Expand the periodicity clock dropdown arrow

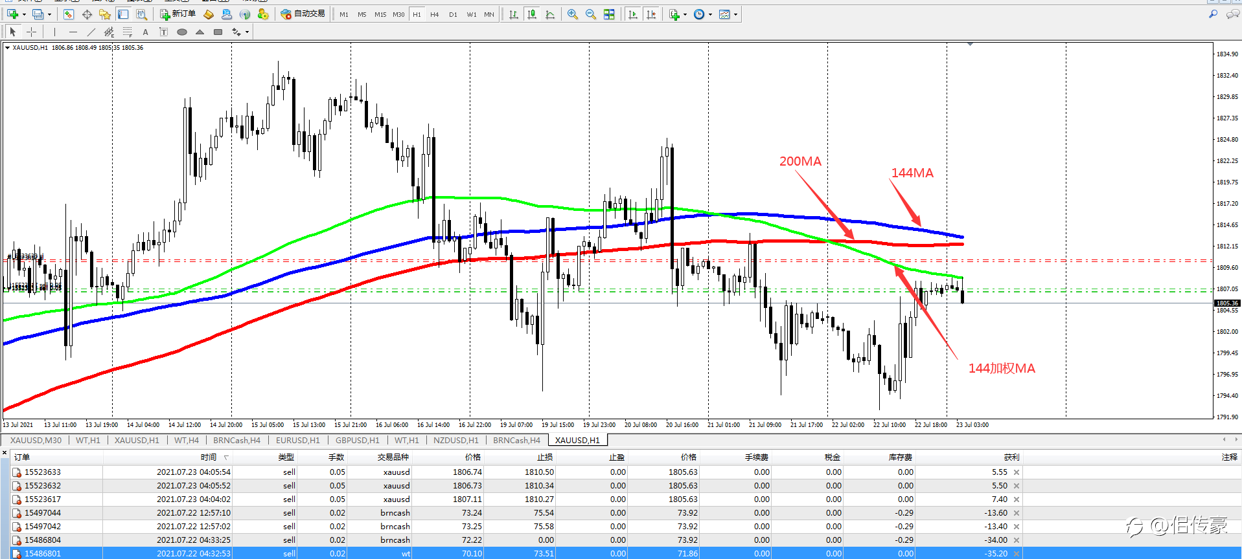(711, 14)
